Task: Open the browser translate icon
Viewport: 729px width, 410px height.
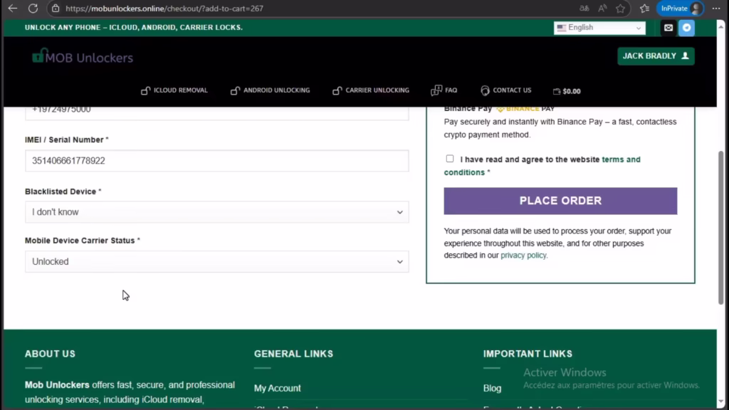Action: click(584, 9)
